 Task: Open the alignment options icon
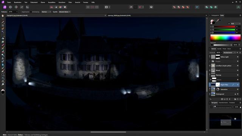[x=197, y=7]
